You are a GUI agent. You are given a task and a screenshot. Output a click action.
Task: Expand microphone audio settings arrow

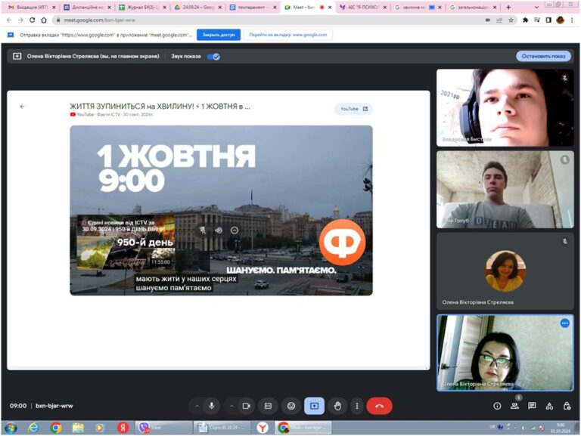point(197,406)
